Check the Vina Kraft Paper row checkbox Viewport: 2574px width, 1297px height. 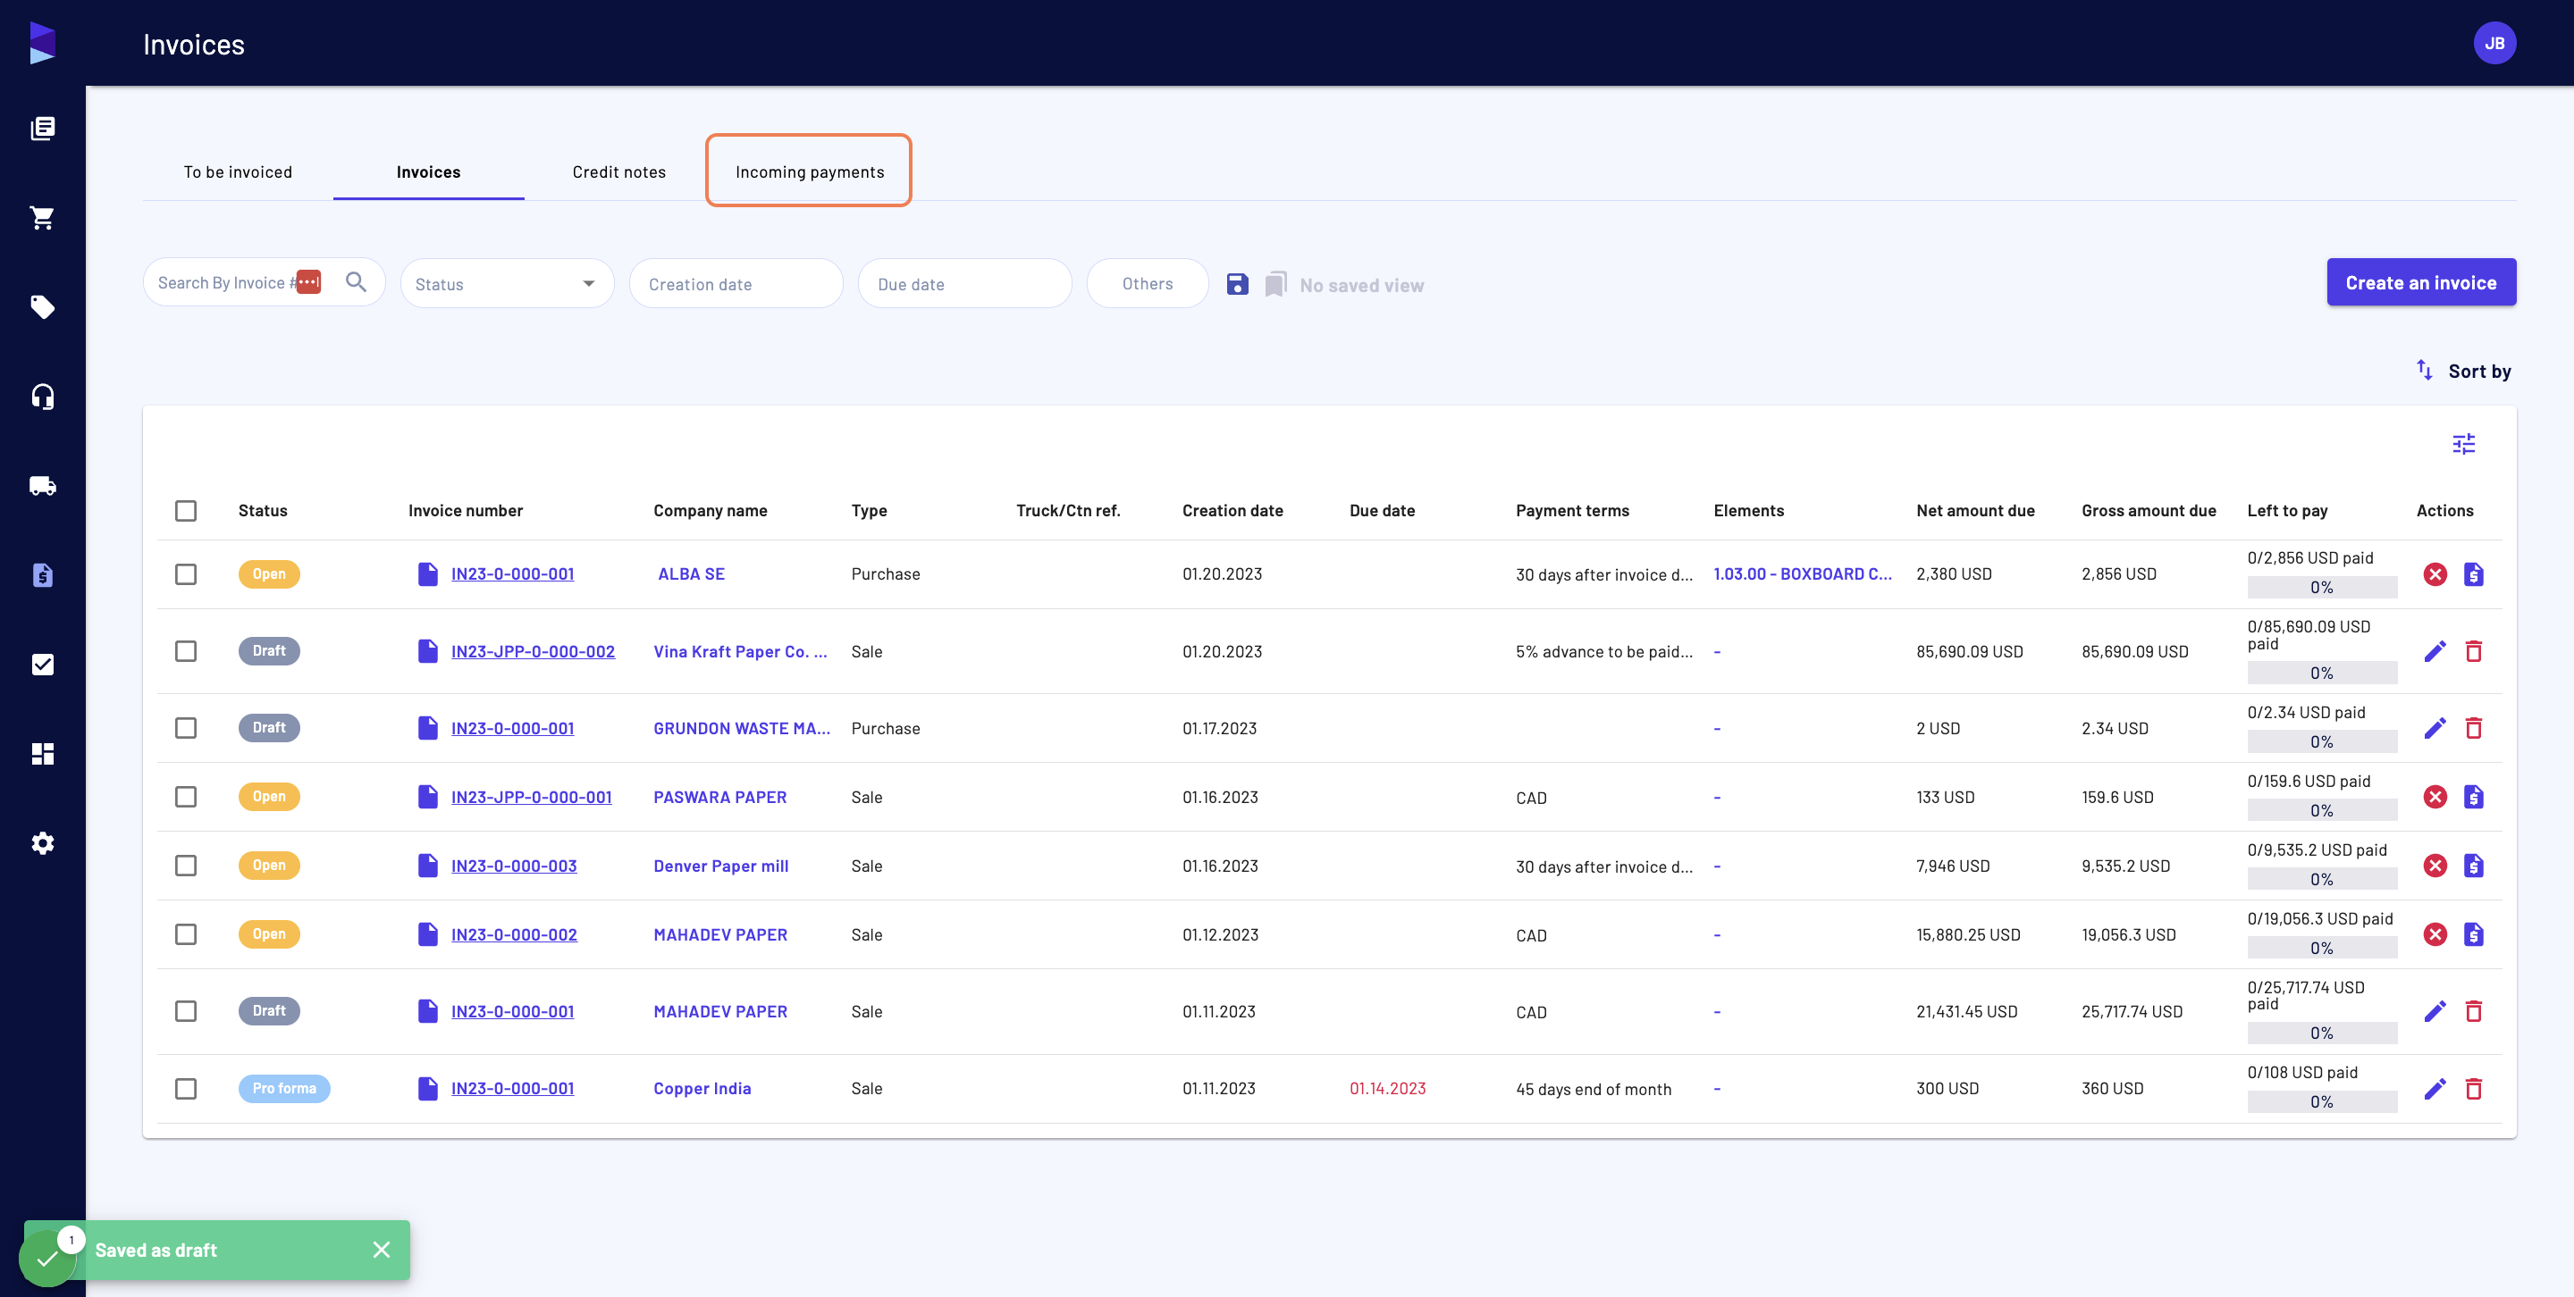pos(186,651)
